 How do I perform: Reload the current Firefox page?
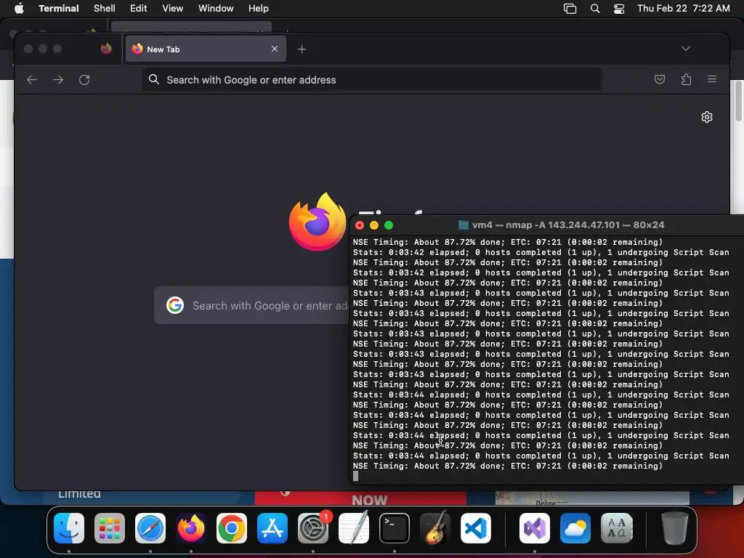84,80
